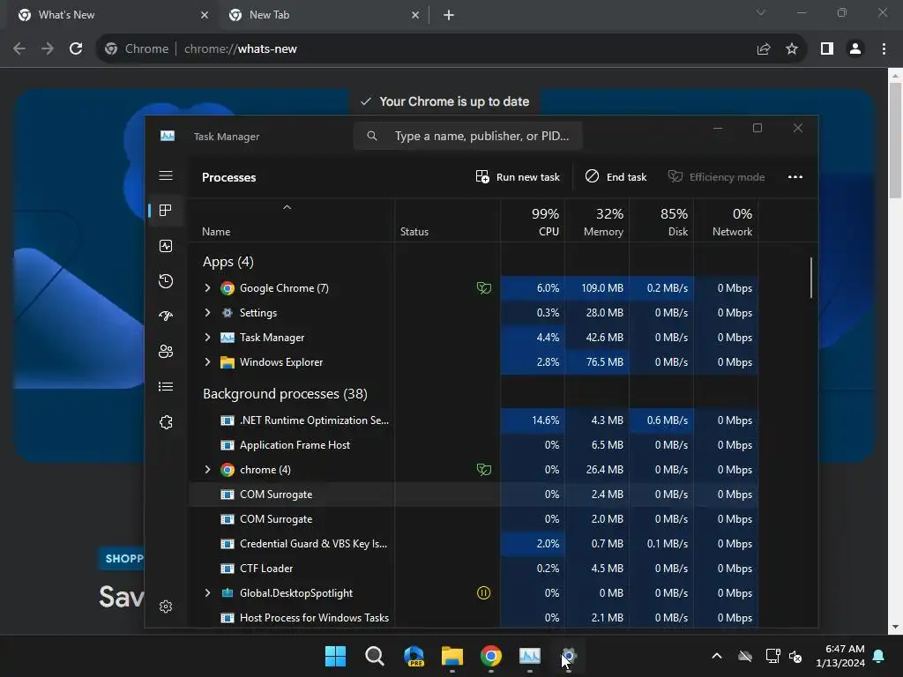
Task: Sort processes by CPU column header
Action: click(533, 221)
